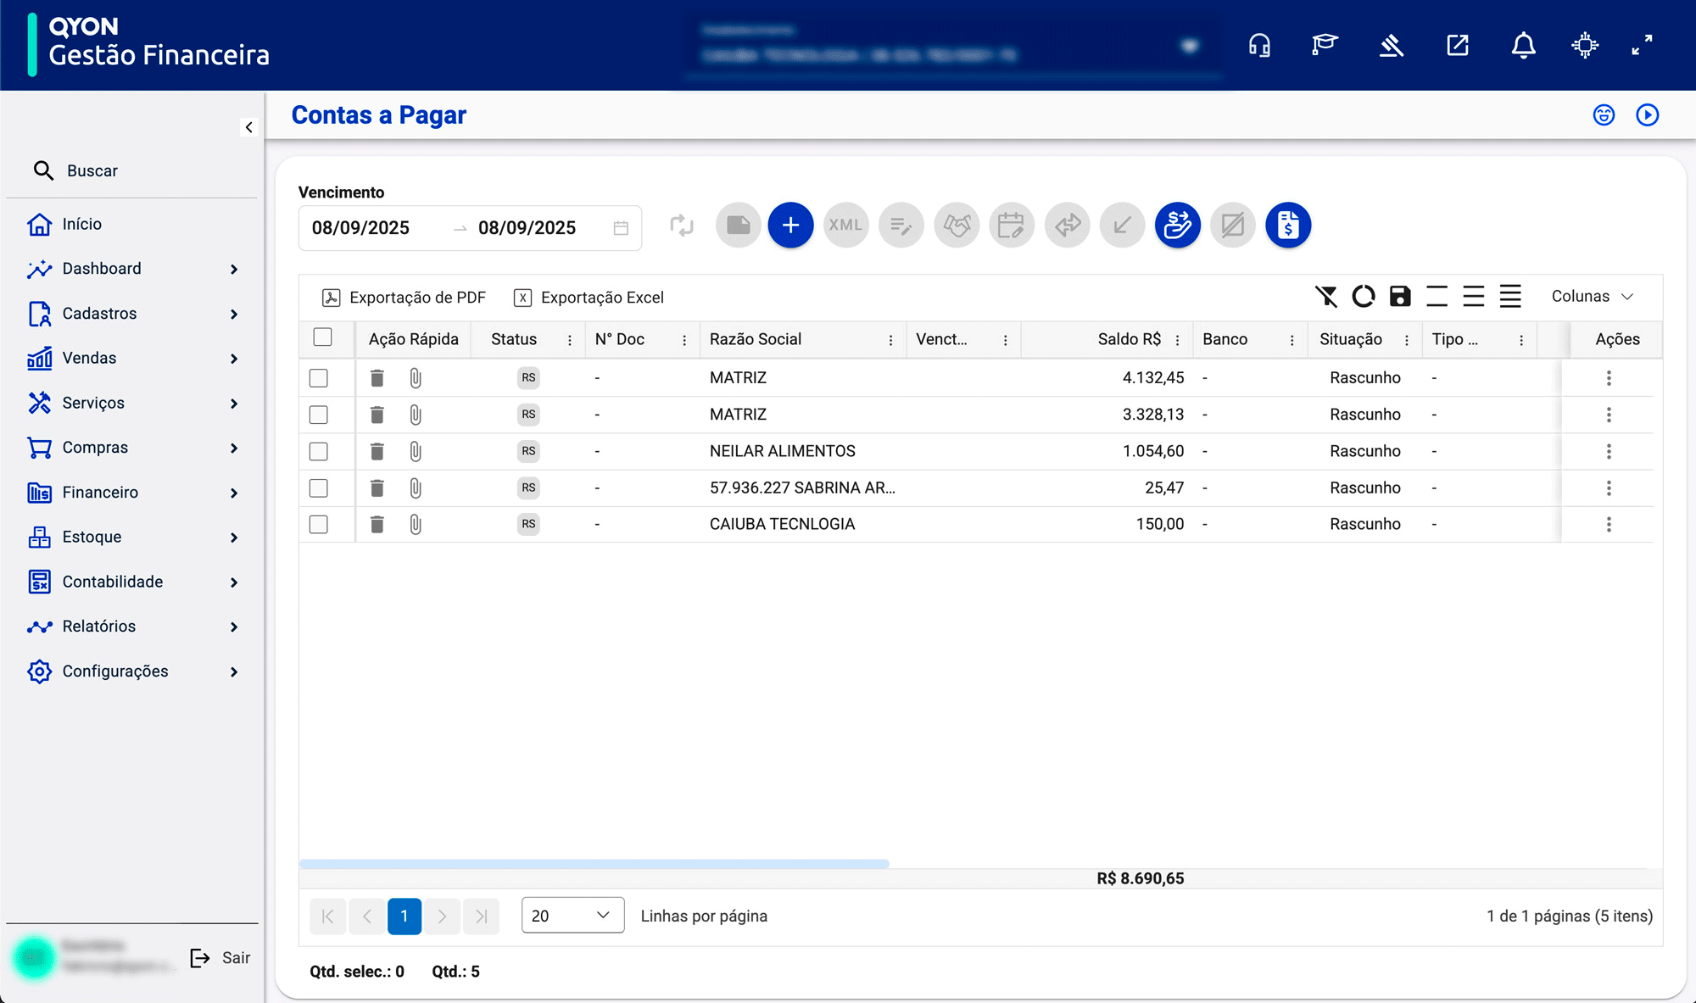Click the headset support icon

pos(1259,45)
